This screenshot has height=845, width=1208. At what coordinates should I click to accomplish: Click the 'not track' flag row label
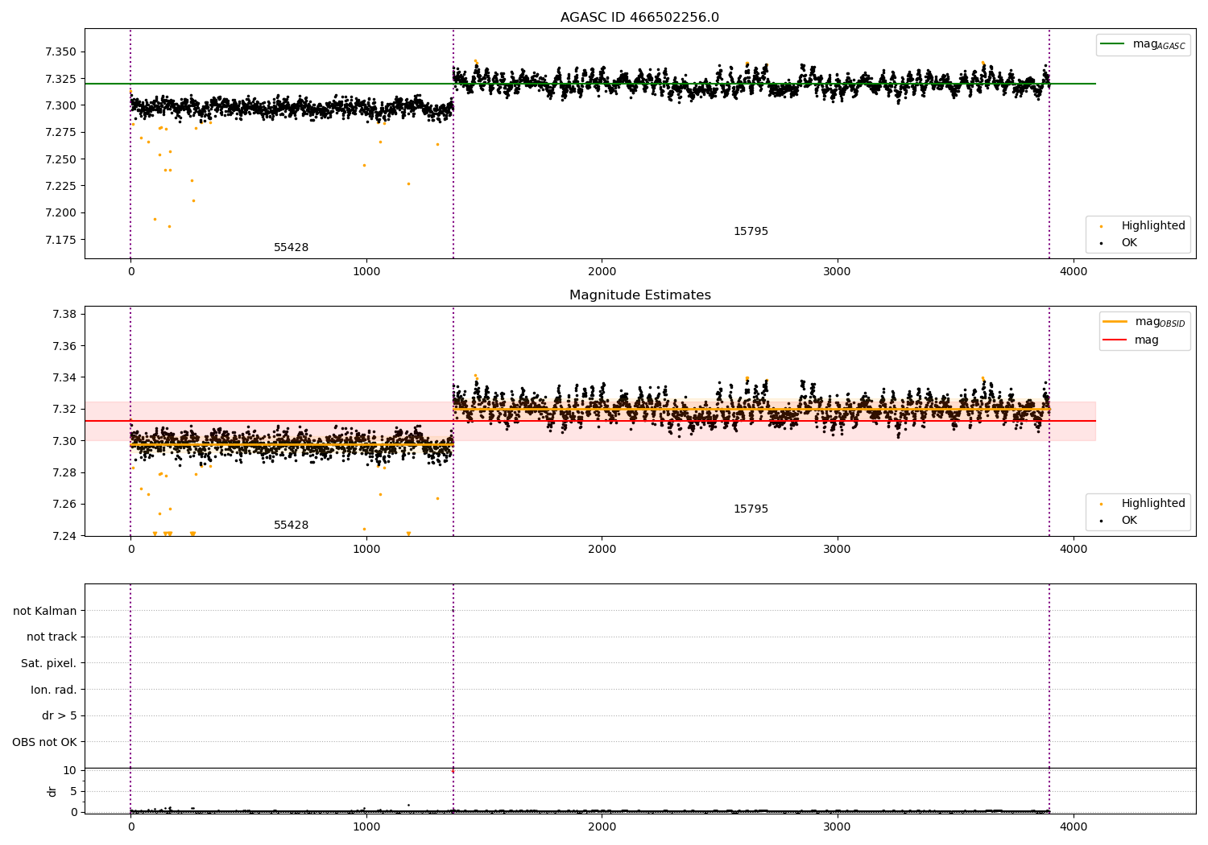click(x=52, y=637)
